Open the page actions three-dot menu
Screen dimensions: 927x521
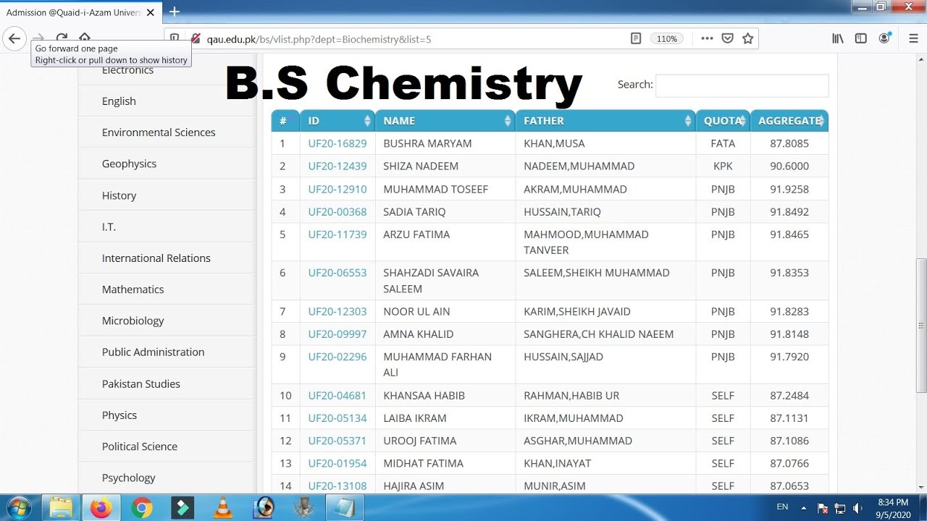(707, 38)
